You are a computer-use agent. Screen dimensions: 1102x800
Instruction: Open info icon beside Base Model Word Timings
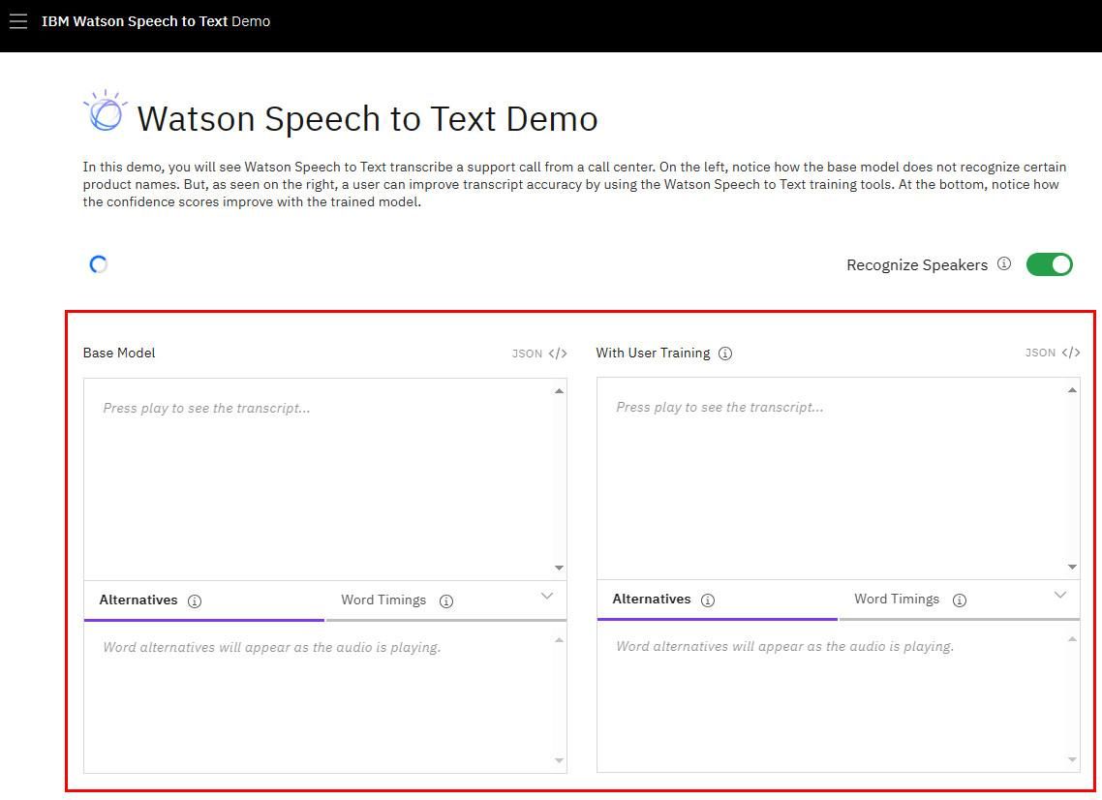point(446,601)
